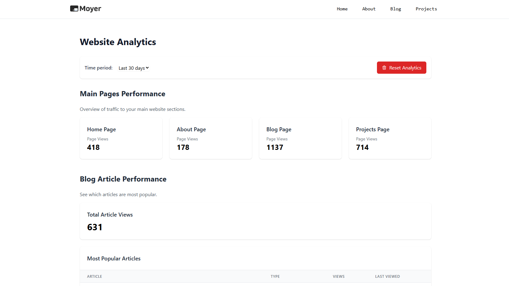Click the trash icon in Reset Analytics
The height and width of the screenshot is (286, 509).
(x=384, y=68)
